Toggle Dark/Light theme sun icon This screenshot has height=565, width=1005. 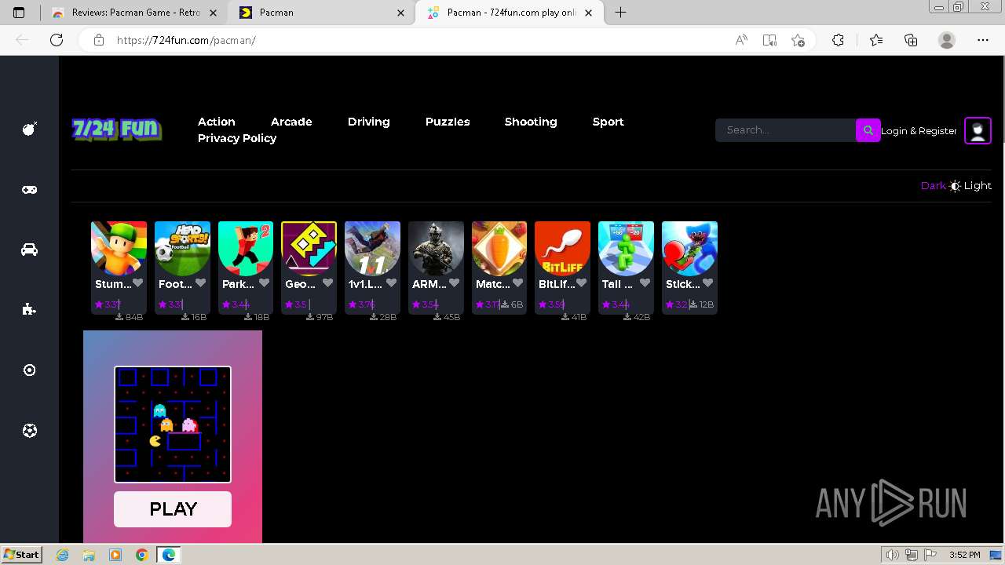pos(955,186)
